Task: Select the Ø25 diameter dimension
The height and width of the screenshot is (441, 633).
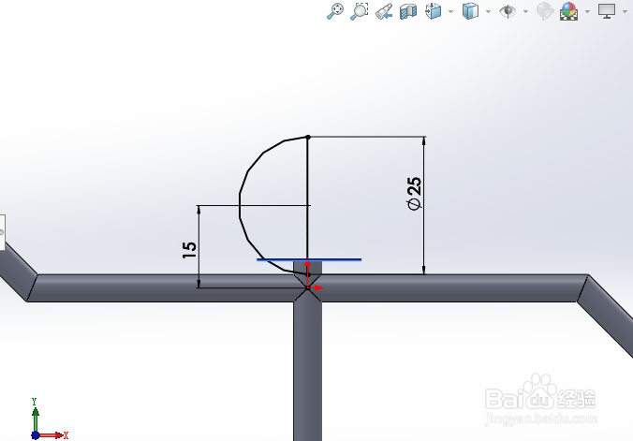Action: pyautogui.click(x=414, y=194)
